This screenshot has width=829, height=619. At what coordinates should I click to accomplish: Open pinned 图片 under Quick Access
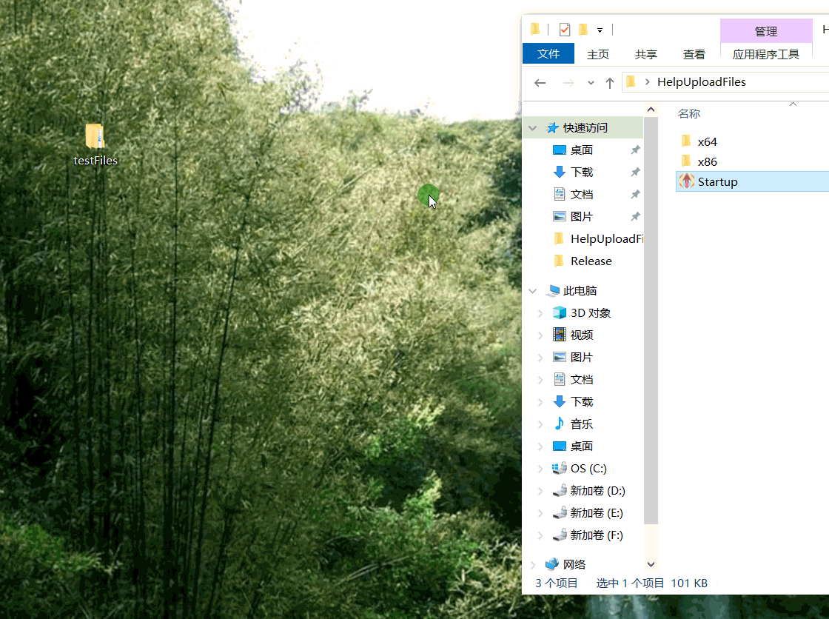point(582,216)
